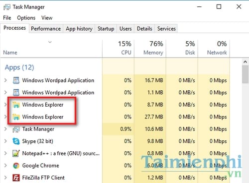Click the Task Manager process row icon

pyautogui.click(x=16, y=129)
